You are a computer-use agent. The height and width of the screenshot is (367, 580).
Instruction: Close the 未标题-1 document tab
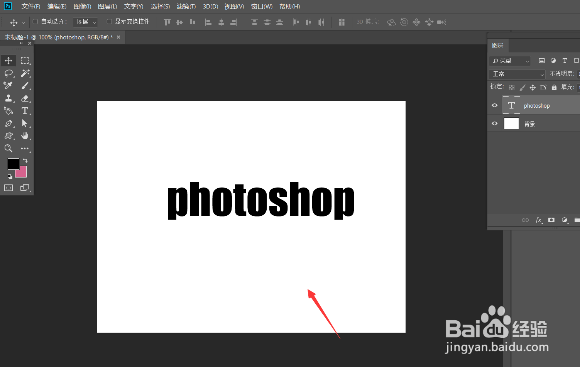click(x=118, y=37)
